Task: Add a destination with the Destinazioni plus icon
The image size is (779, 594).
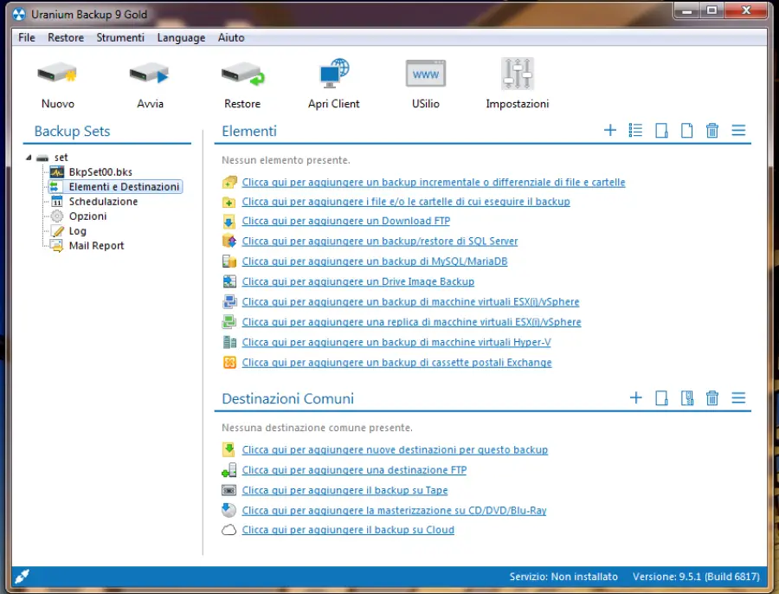Action: (636, 397)
